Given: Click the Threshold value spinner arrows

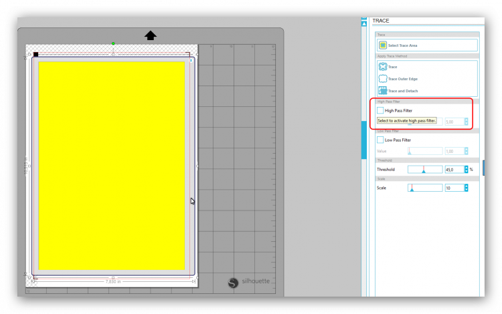Looking at the screenshot, I should coord(466,170).
